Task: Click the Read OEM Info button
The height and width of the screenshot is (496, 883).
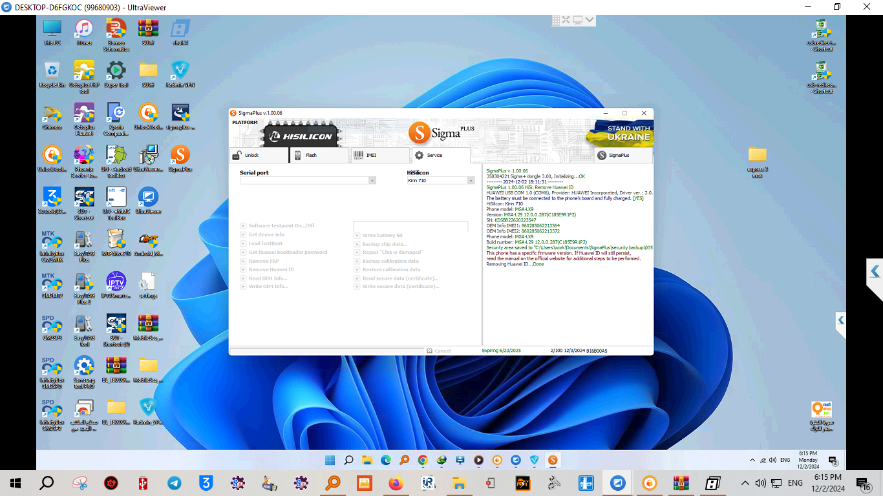Action: 264,278
